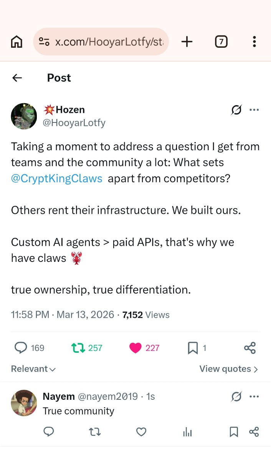
Task: Toggle bookmark on Hozen's post
Action: (x=192, y=348)
